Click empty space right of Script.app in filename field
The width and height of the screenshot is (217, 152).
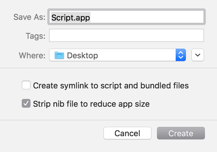[146, 17]
